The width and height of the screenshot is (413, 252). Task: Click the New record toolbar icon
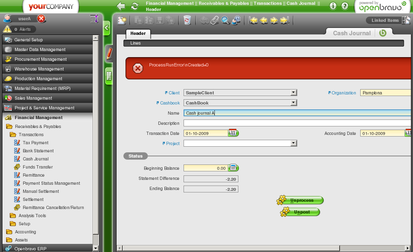(122, 20)
